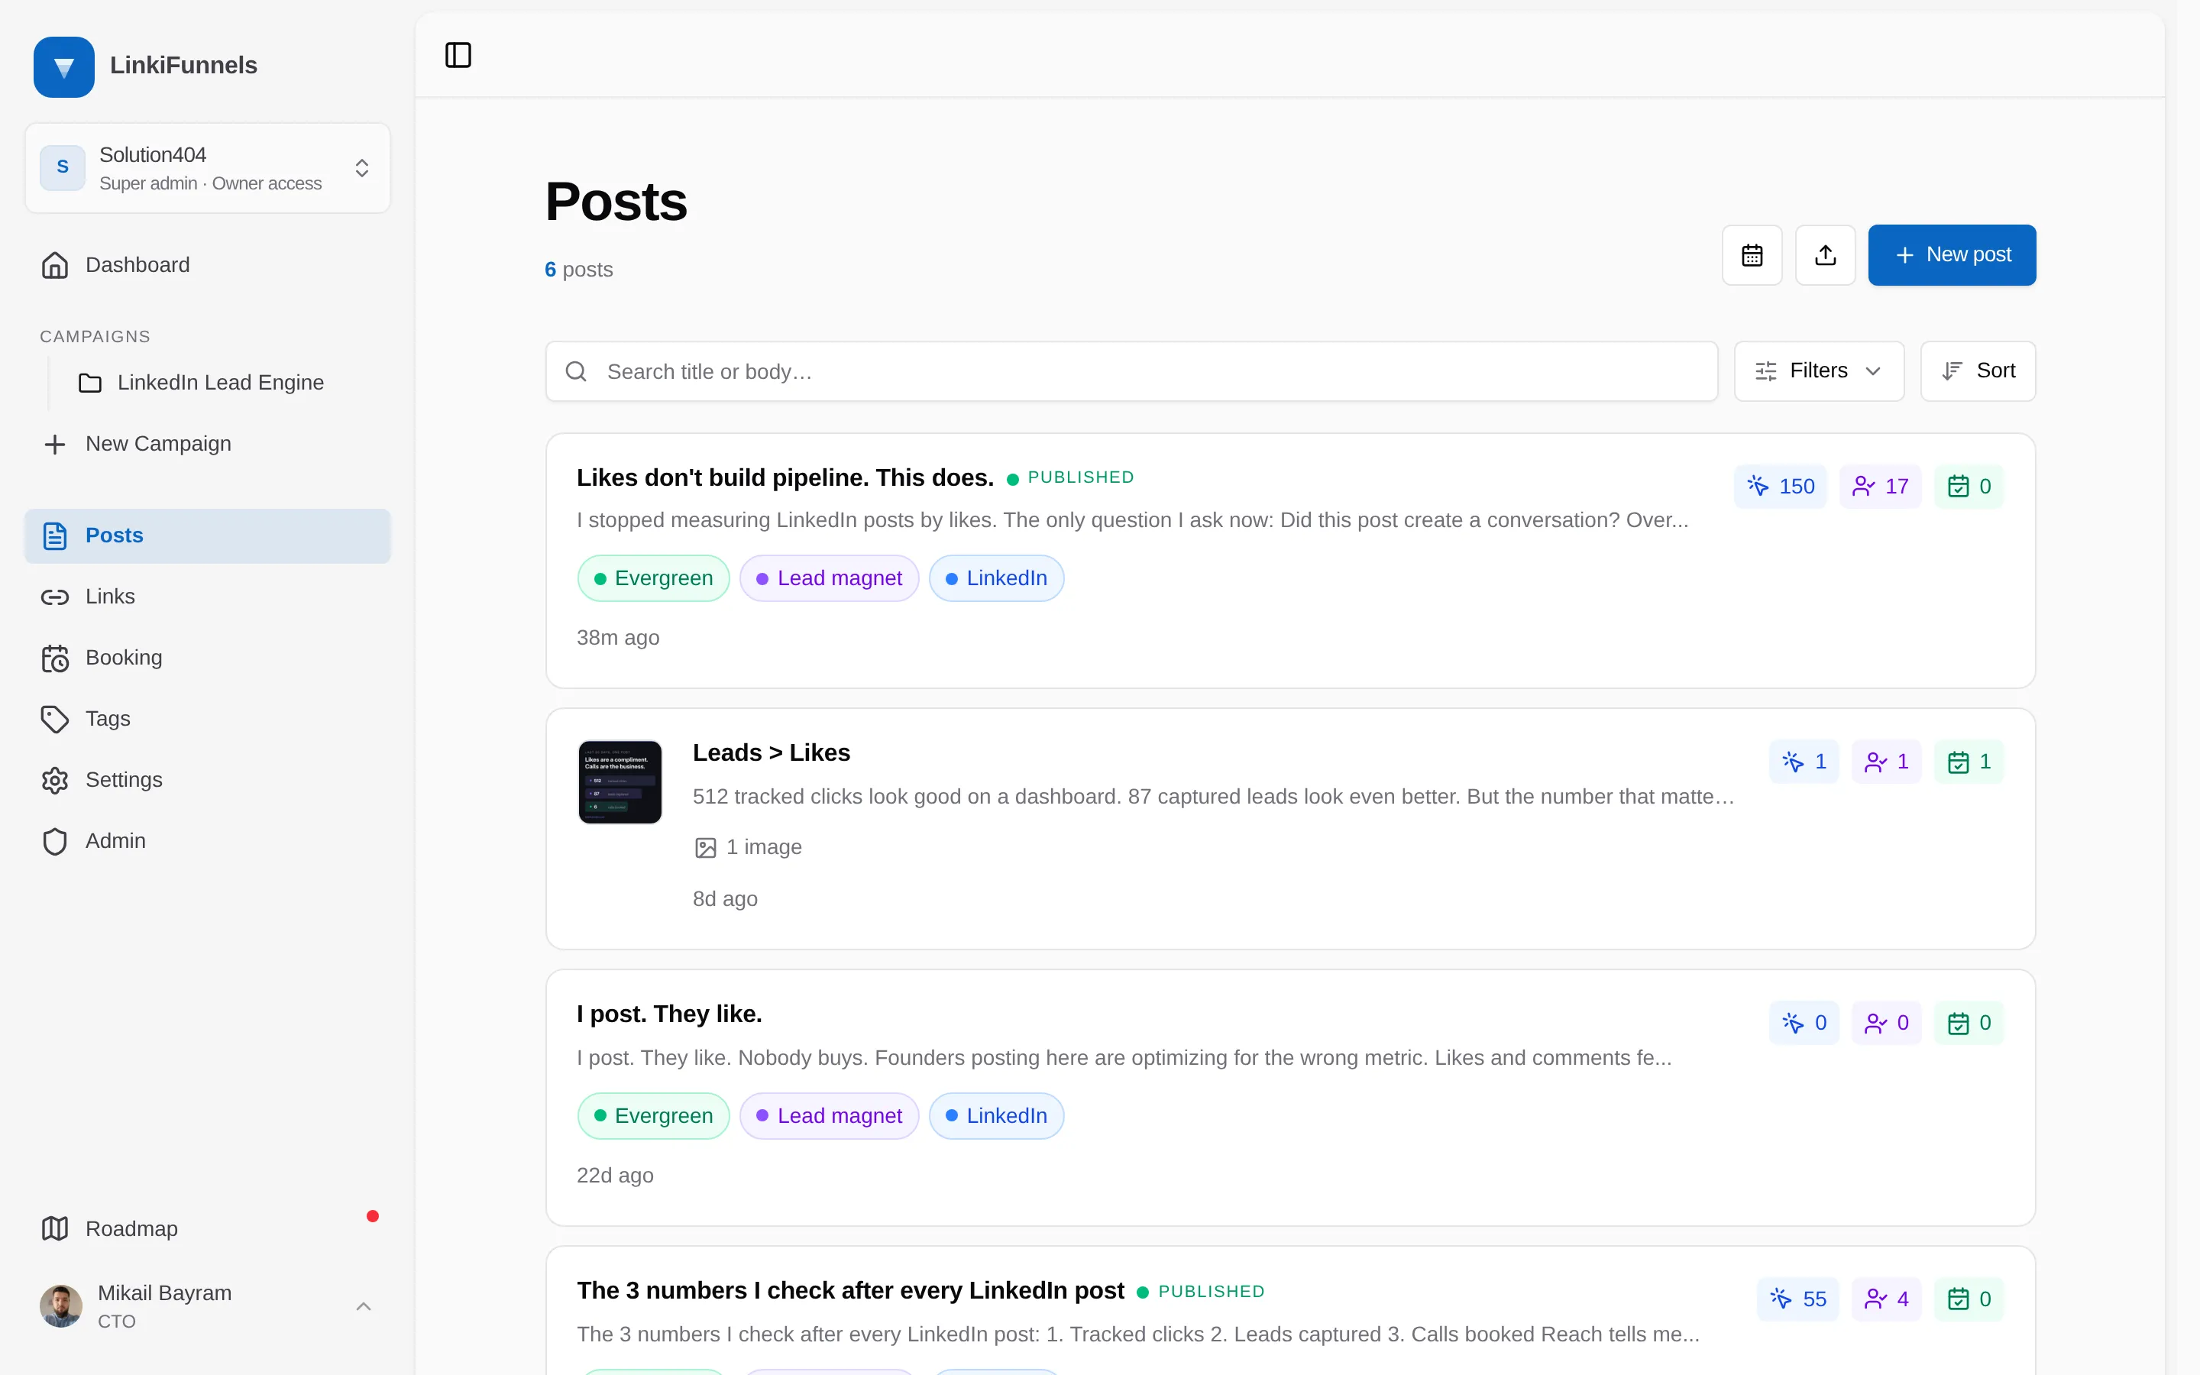Click the 4 leads stat badge

point(1886,1299)
